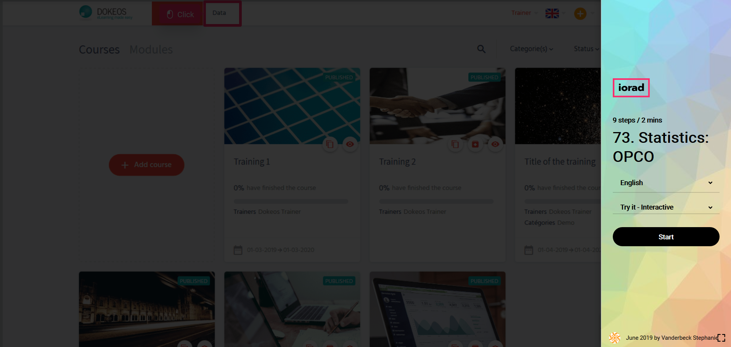Image resolution: width=731 pixels, height=347 pixels.
Task: Click the Add course button
Action: pyautogui.click(x=146, y=165)
